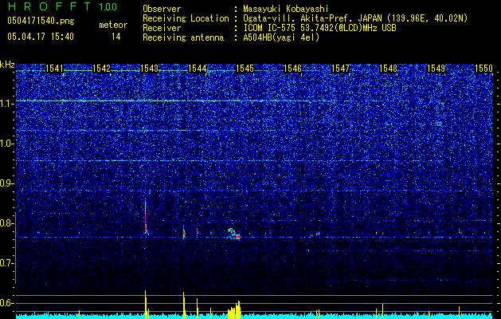Select the Ogata-vill. Akita-Pref. JAPAN location text
The width and height of the screenshot is (501, 319).
[355, 18]
